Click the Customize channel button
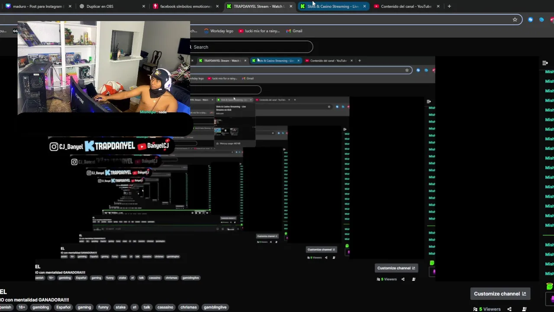Viewport: 554px width, 312px height. [500, 294]
